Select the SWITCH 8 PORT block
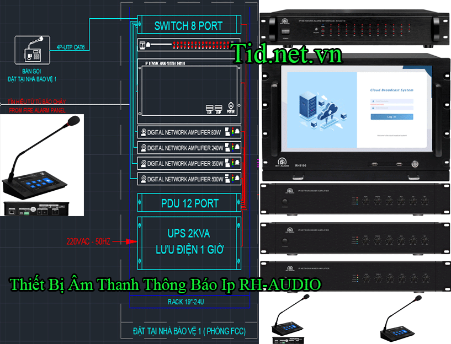The width and height of the screenshot is (451, 344). click(x=188, y=25)
